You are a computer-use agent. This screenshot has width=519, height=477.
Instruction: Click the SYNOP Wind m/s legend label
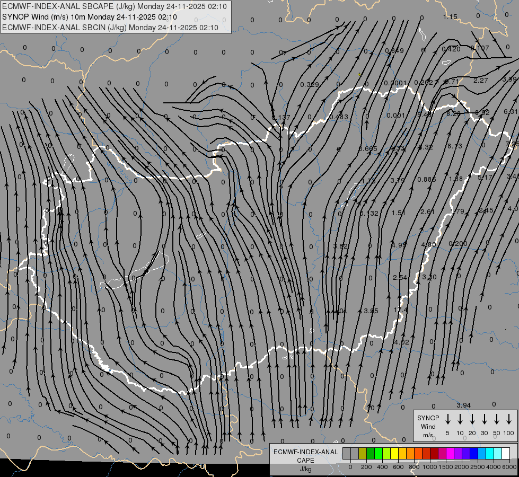pos(428,427)
